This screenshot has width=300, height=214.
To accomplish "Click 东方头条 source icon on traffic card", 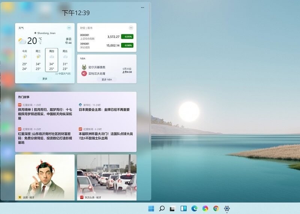I will 82,197.
